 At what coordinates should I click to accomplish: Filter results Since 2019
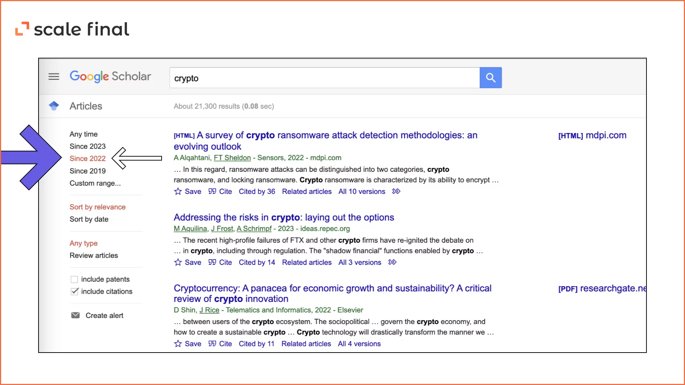coord(87,171)
